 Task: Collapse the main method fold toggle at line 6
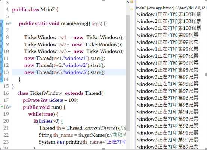point(10,24)
